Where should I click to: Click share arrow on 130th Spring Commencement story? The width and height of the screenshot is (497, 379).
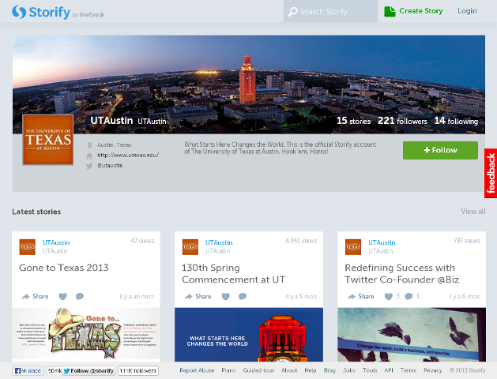[x=189, y=296]
